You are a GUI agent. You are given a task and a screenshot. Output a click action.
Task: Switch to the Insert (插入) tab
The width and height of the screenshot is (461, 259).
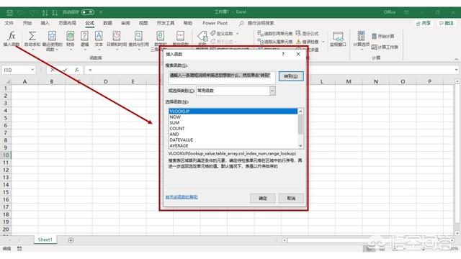tap(45, 23)
